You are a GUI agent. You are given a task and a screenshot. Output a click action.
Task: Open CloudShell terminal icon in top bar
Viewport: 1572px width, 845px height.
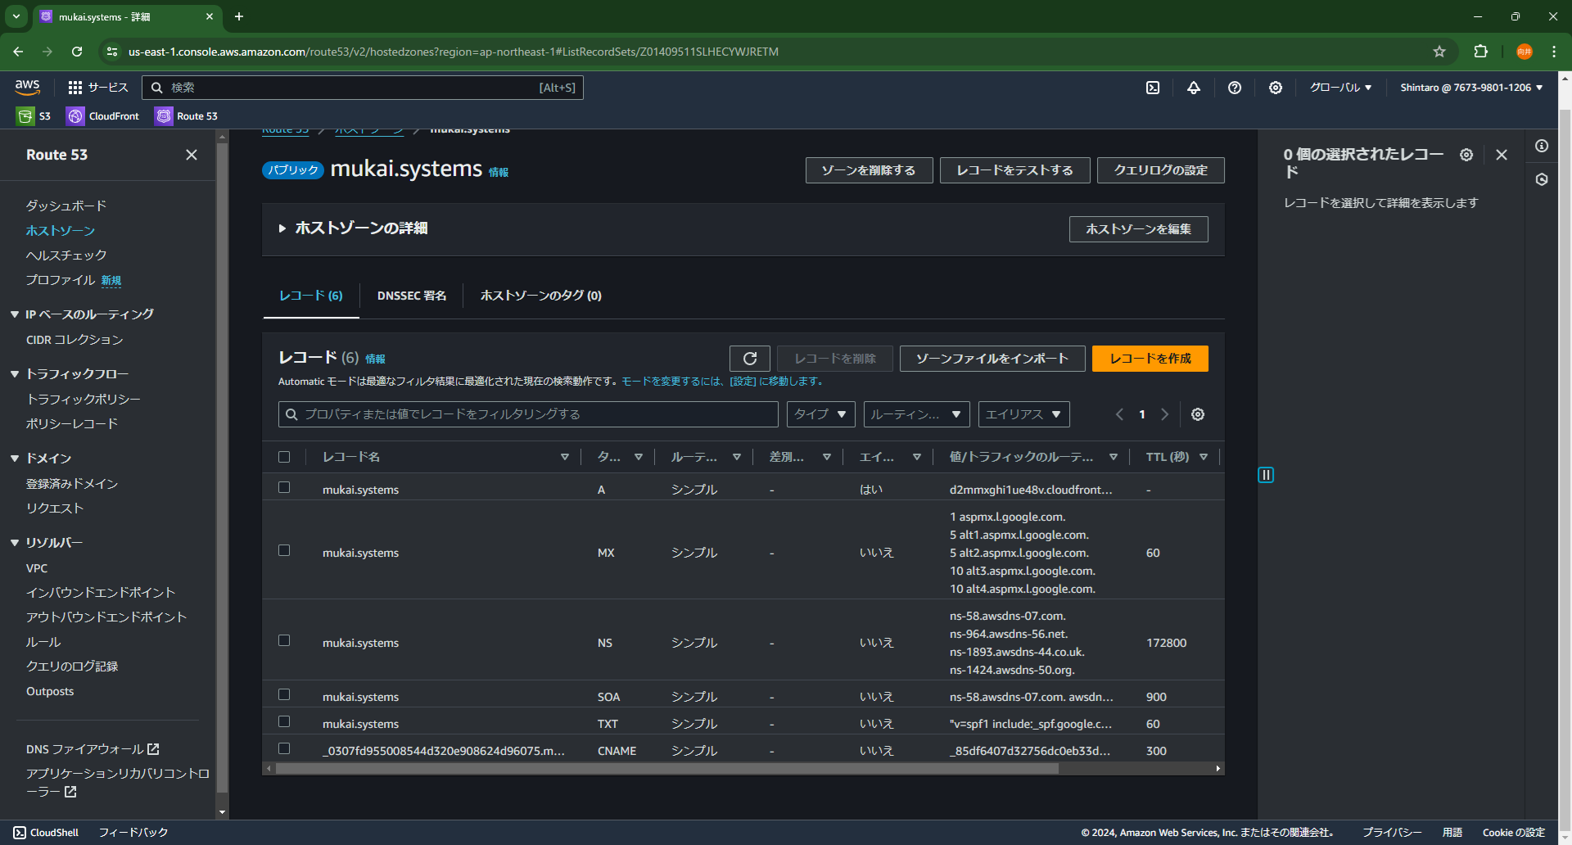point(1153,88)
